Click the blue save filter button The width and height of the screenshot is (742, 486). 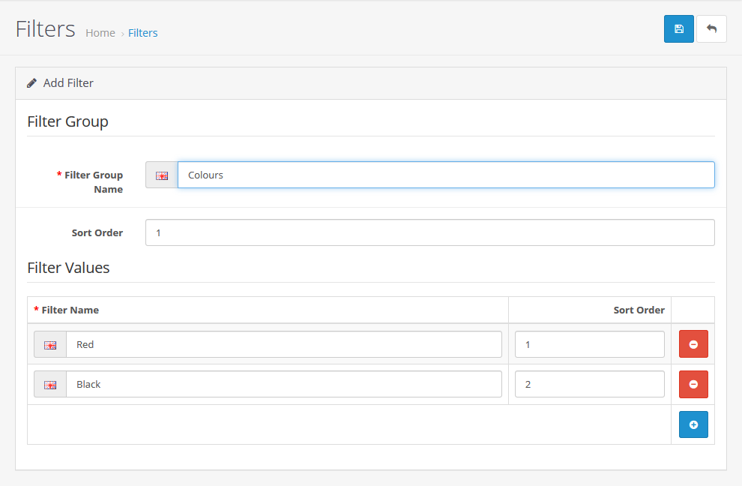(x=678, y=29)
